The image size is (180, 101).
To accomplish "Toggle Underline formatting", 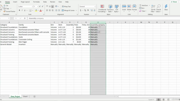I will pos(25,10).
